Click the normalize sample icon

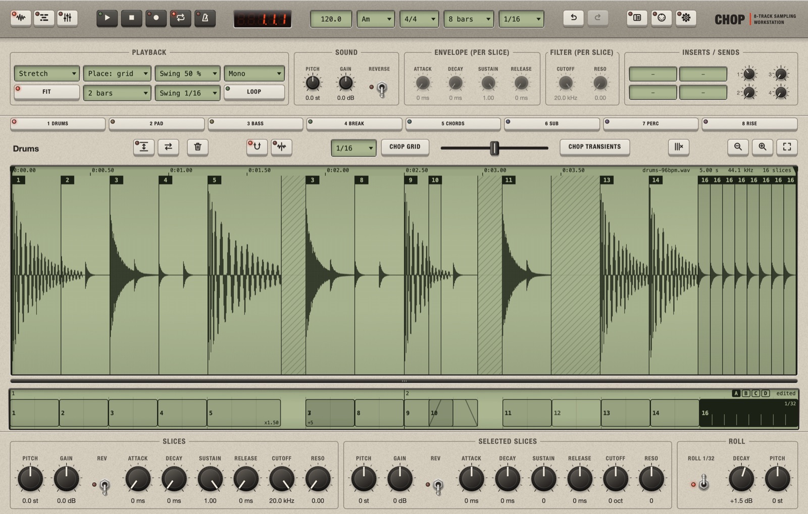click(x=144, y=147)
